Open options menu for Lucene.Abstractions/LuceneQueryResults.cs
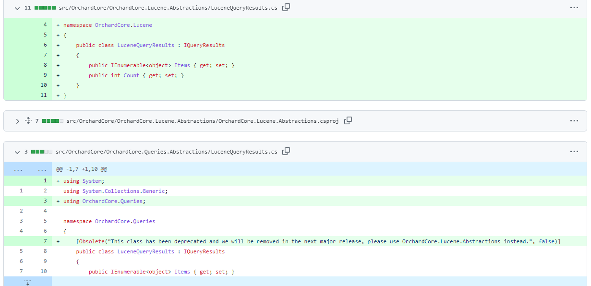Image resolution: width=591 pixels, height=286 pixels. [574, 8]
